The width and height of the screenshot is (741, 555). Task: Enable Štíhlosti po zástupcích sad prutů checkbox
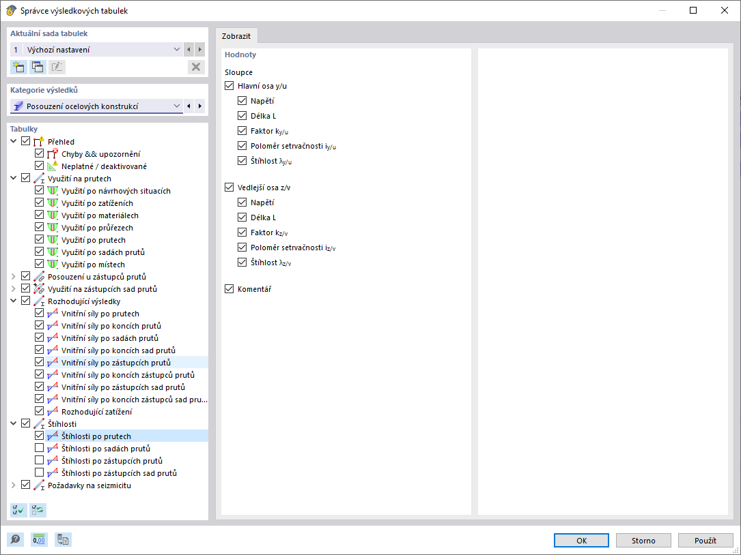(x=39, y=472)
